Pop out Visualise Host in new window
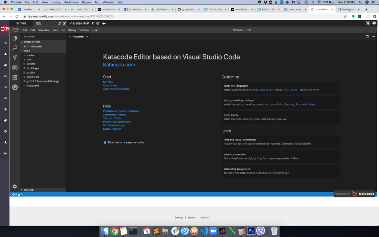 (98, 23)
